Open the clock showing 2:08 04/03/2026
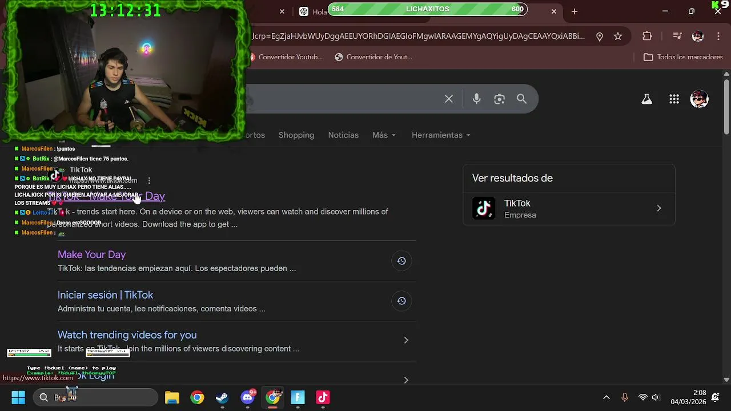731x411 pixels. pos(688,397)
